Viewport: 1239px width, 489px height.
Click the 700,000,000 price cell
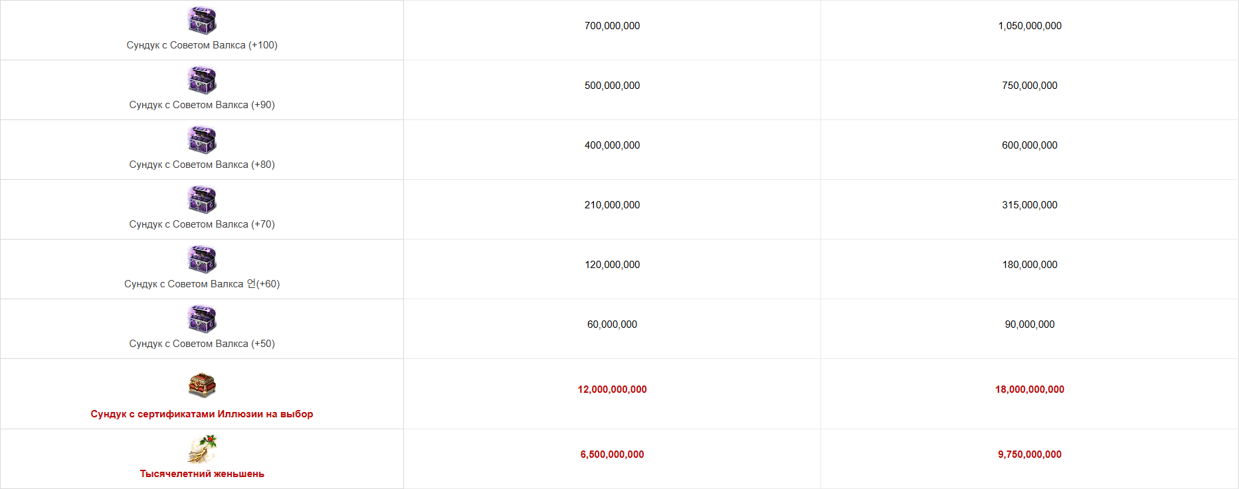point(612,30)
